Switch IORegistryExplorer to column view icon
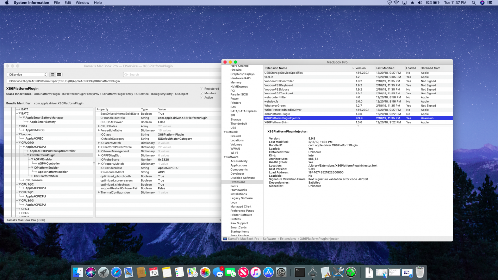Image resolution: width=498 pixels, height=280 pixels. 59,75
